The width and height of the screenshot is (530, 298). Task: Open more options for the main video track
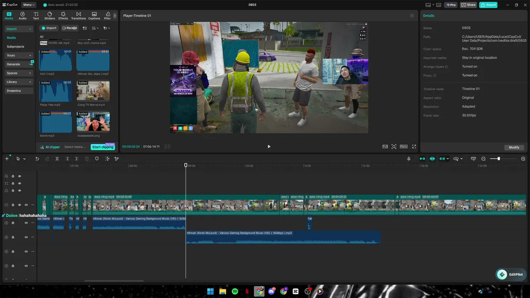(x=33, y=205)
